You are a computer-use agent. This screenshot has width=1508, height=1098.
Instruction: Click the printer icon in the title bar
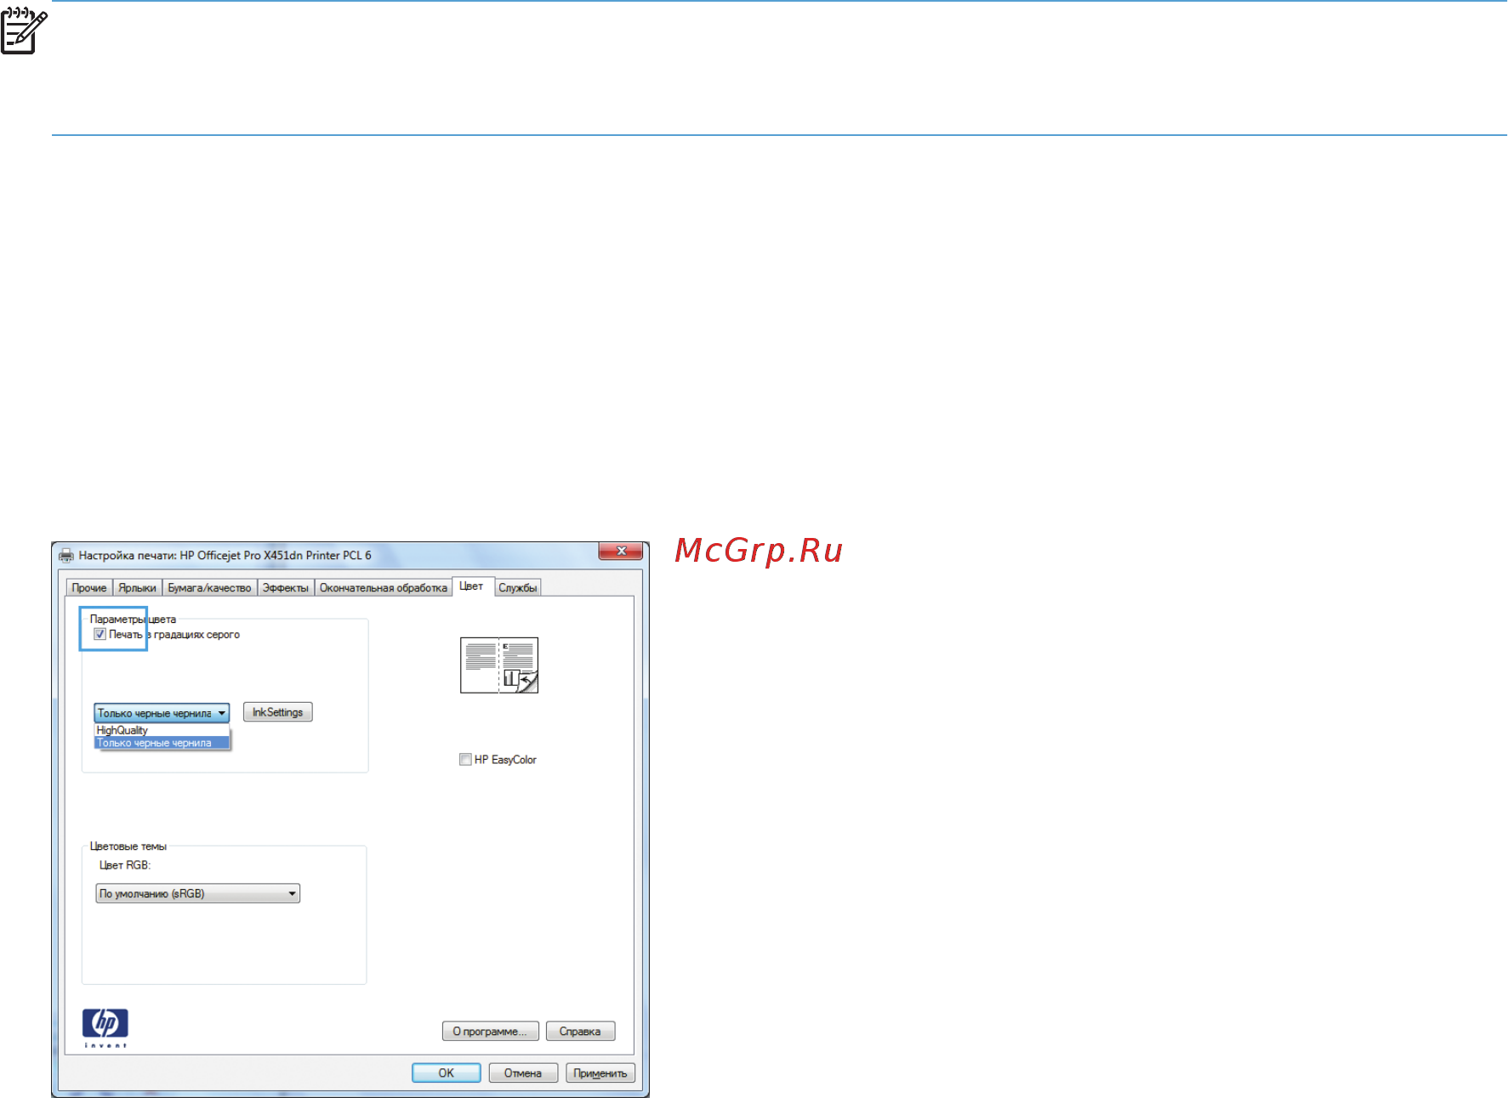pyautogui.click(x=65, y=556)
